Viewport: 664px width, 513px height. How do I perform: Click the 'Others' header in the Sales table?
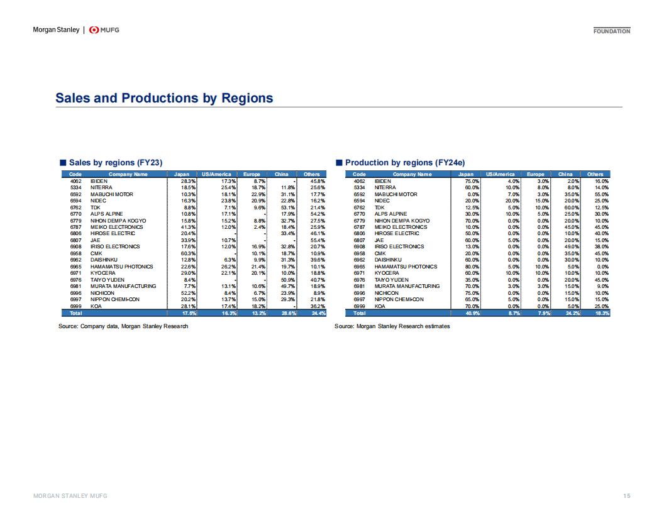click(x=312, y=174)
